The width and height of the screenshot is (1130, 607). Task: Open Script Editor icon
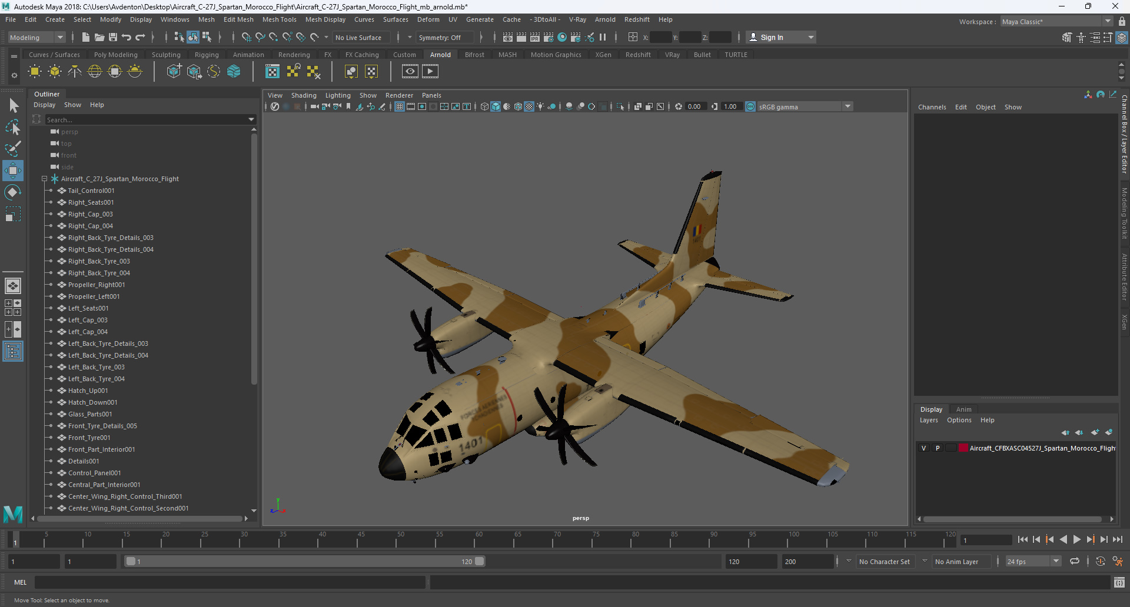pyautogui.click(x=1119, y=582)
